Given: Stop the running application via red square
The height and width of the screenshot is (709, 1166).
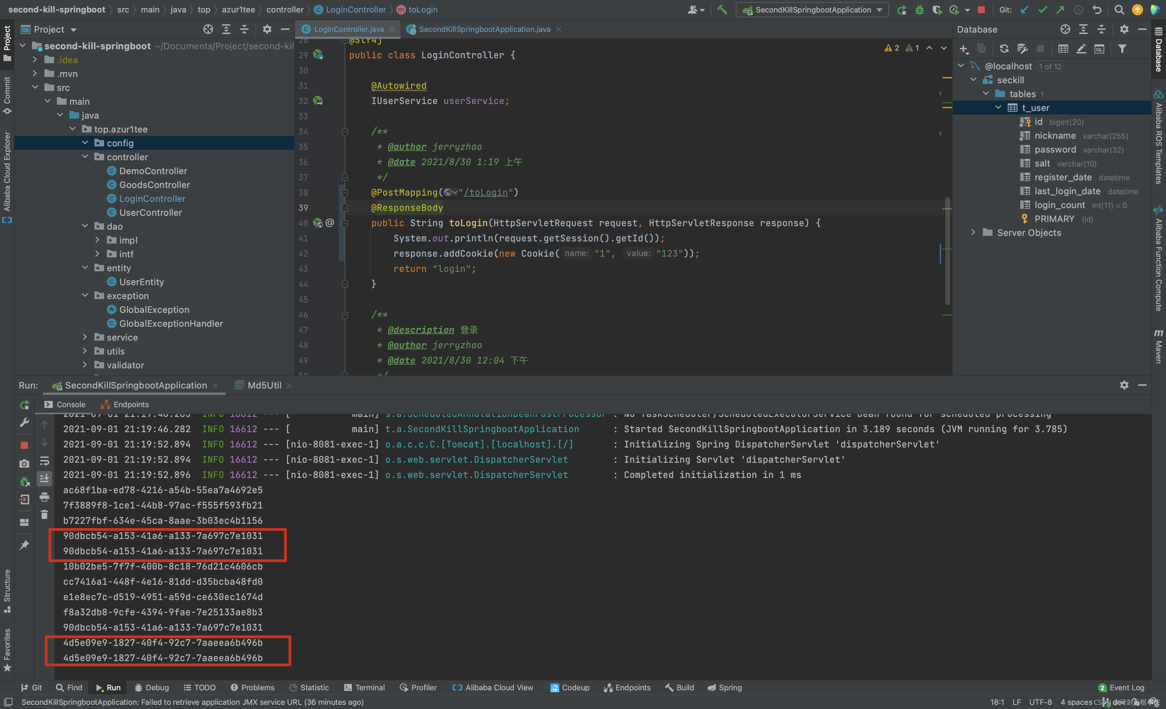Looking at the screenshot, I should click(981, 9).
